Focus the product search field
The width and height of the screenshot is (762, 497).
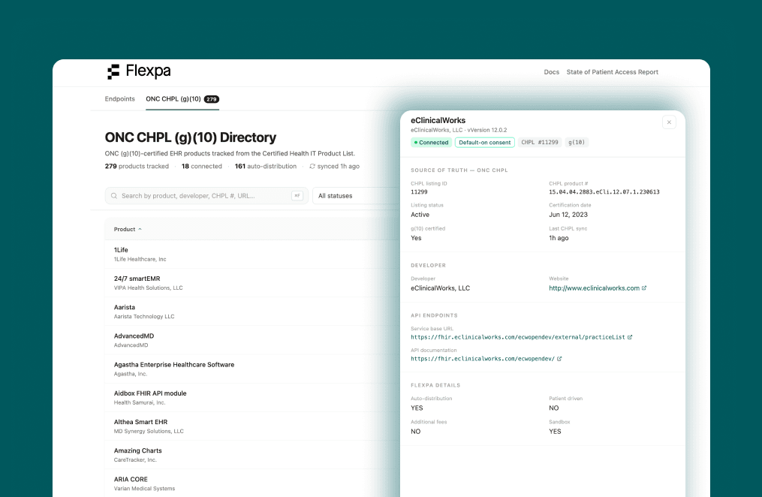click(x=206, y=196)
